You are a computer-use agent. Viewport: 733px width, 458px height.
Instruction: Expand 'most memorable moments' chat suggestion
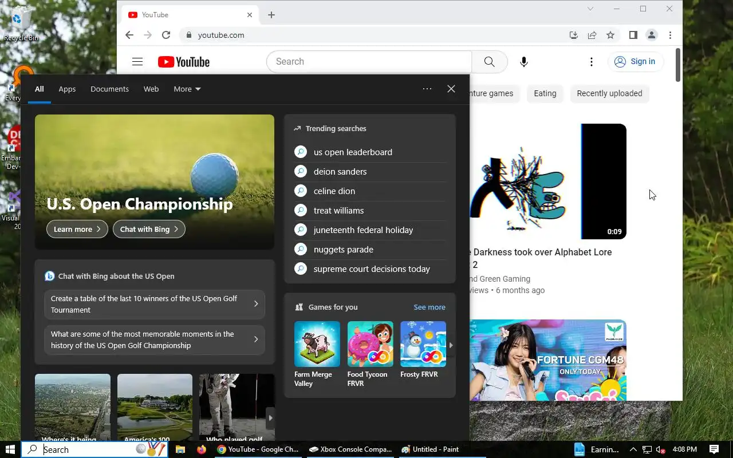pos(155,339)
